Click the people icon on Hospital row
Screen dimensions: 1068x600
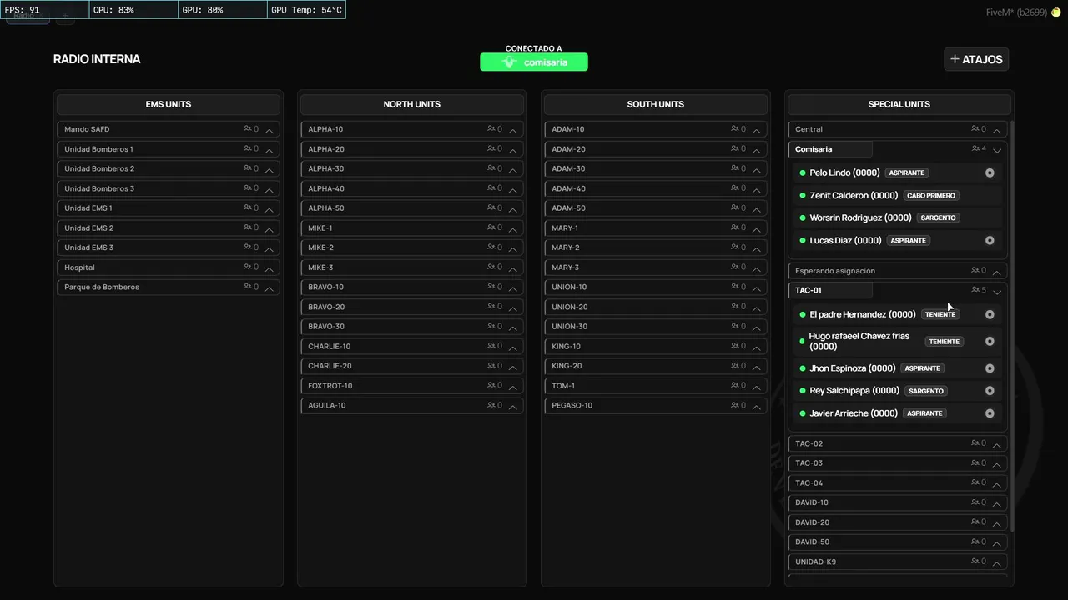[x=248, y=267]
